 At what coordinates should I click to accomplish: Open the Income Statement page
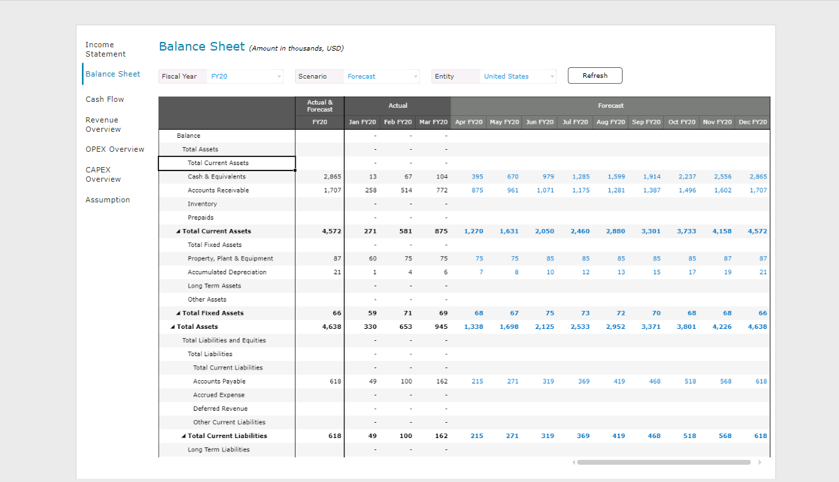(x=105, y=49)
